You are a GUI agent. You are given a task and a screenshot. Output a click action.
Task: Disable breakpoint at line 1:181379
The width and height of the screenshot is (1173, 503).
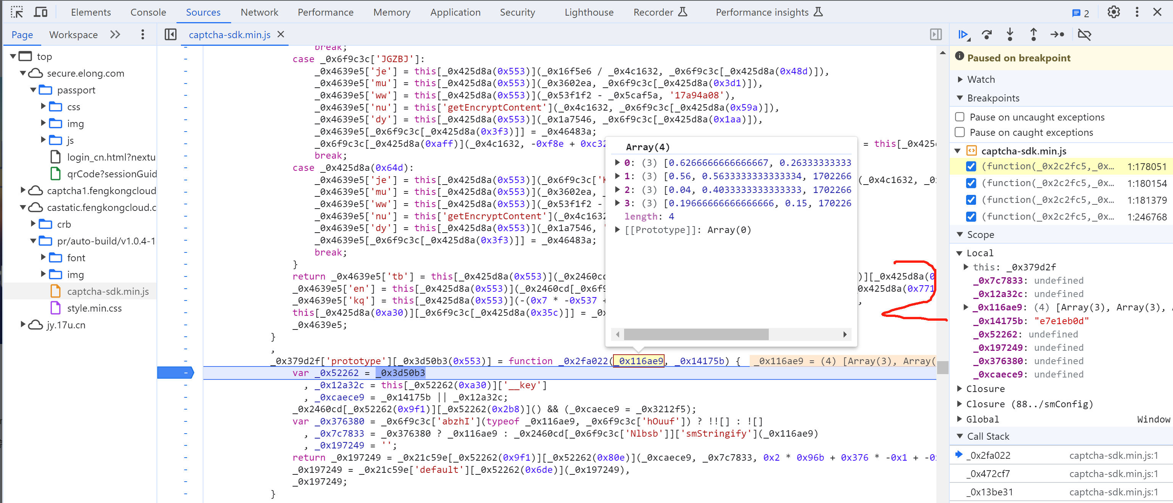[971, 200]
